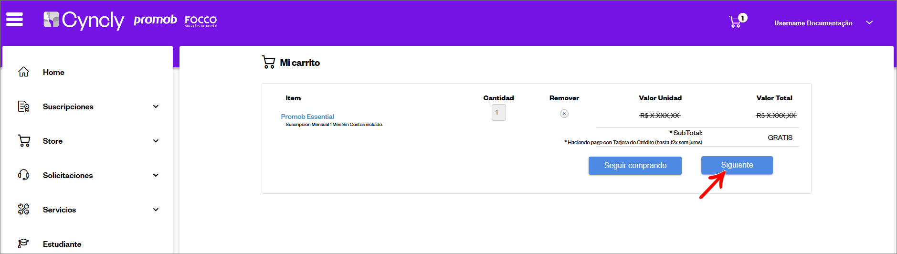This screenshot has height=254, width=897.
Task: Click the Cantidad column header
Action: [498, 98]
